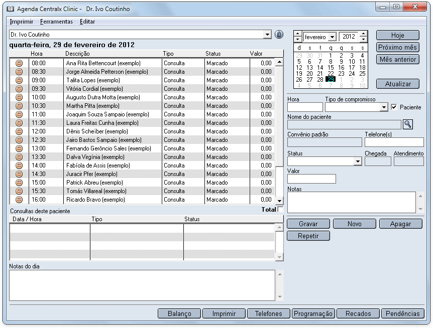Refresh the agenda with Atualizar

[398, 84]
